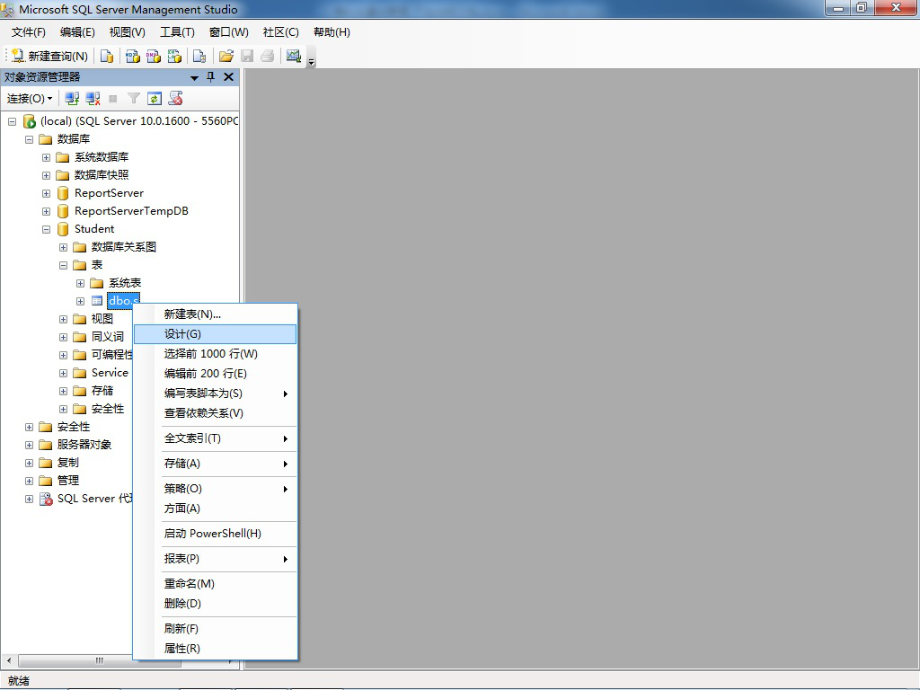Select the SQL Server Agent icon

(46, 499)
